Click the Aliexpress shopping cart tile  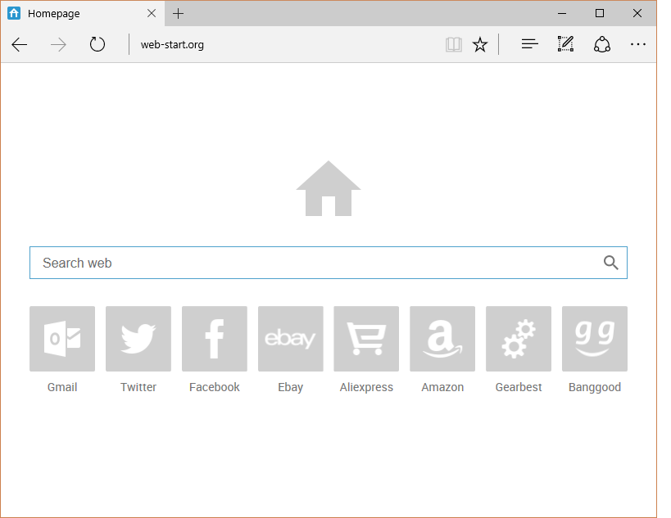(366, 339)
